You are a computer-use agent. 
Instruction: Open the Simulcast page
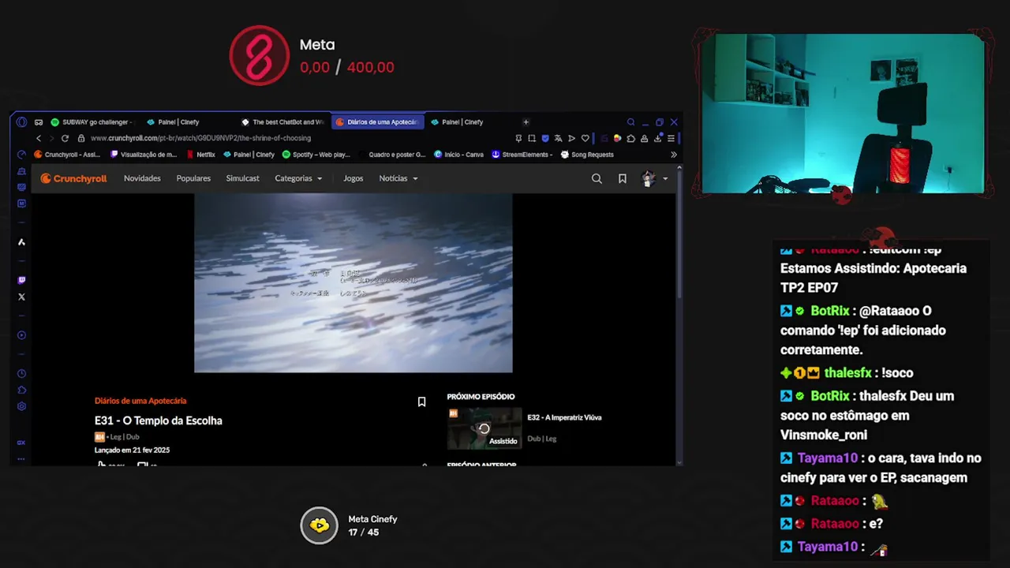242,178
